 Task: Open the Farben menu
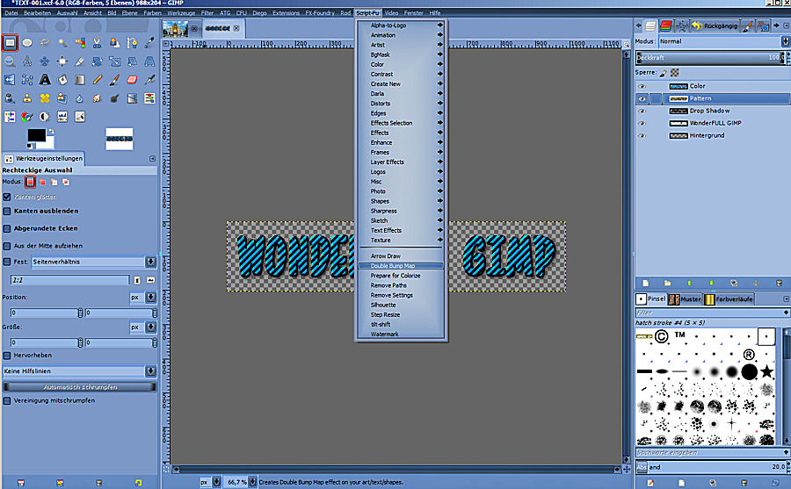click(x=152, y=12)
